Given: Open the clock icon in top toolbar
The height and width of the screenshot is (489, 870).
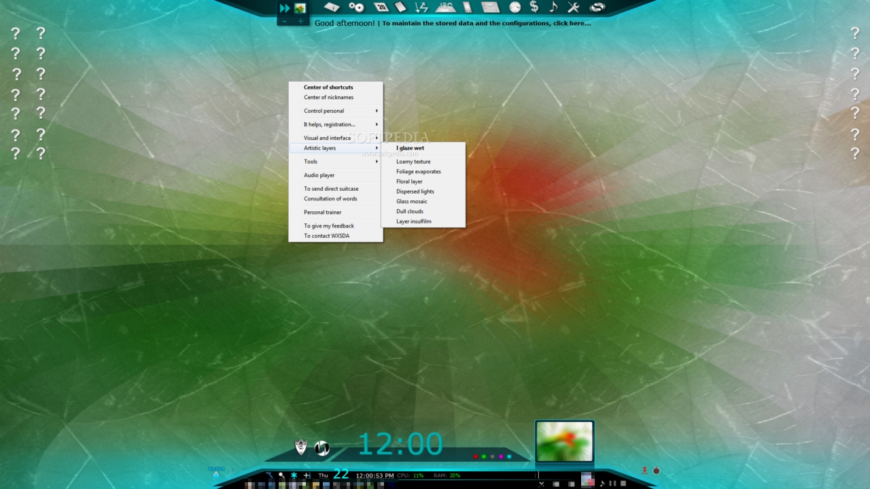Looking at the screenshot, I should point(515,7).
